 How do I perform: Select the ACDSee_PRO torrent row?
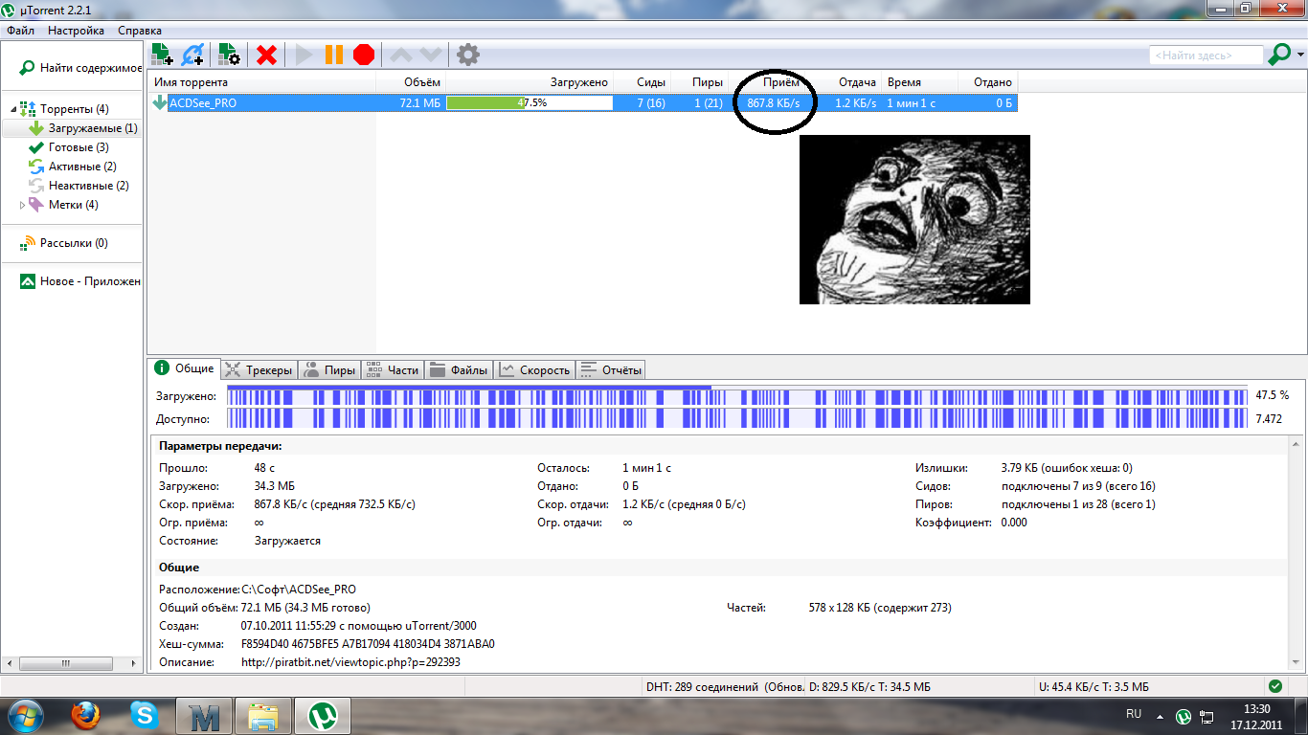click(x=583, y=102)
